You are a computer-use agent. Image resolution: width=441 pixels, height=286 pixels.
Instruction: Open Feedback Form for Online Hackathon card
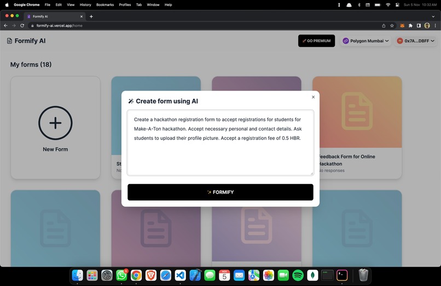pyautogui.click(x=357, y=127)
